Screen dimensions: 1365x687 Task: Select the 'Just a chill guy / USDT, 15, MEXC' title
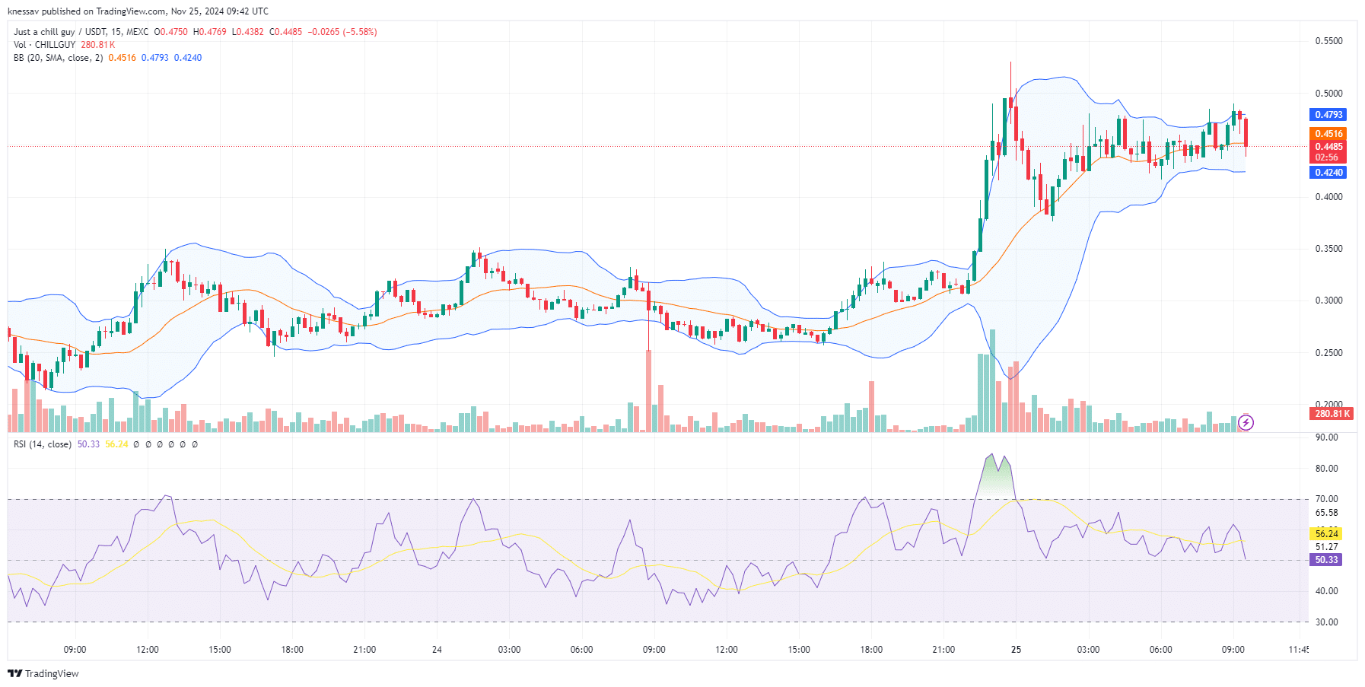[81, 32]
